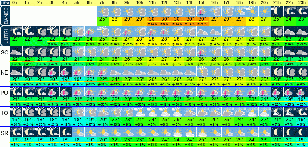Click the NE 3h night storm icon
Screen dimensions: 308x147
53,72
